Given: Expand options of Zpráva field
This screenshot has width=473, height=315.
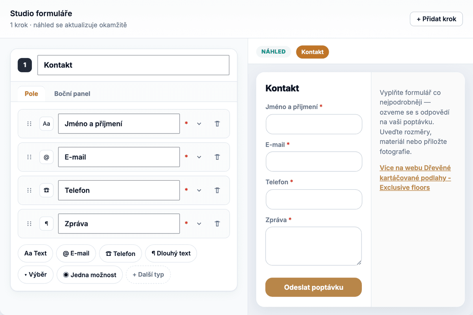Looking at the screenshot, I should tap(199, 224).
